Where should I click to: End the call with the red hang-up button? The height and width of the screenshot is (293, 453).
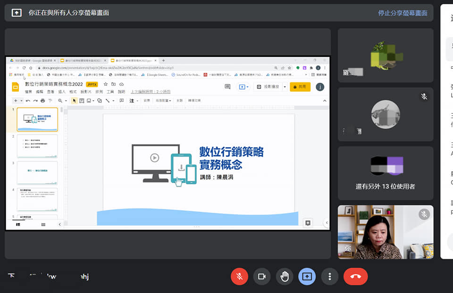coord(355,277)
